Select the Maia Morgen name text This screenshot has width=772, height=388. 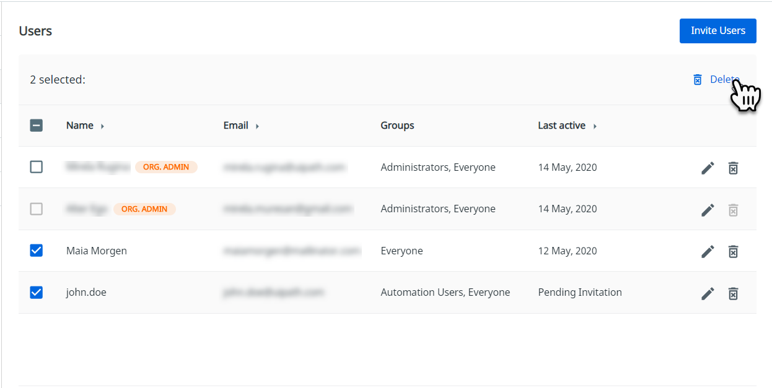point(97,251)
